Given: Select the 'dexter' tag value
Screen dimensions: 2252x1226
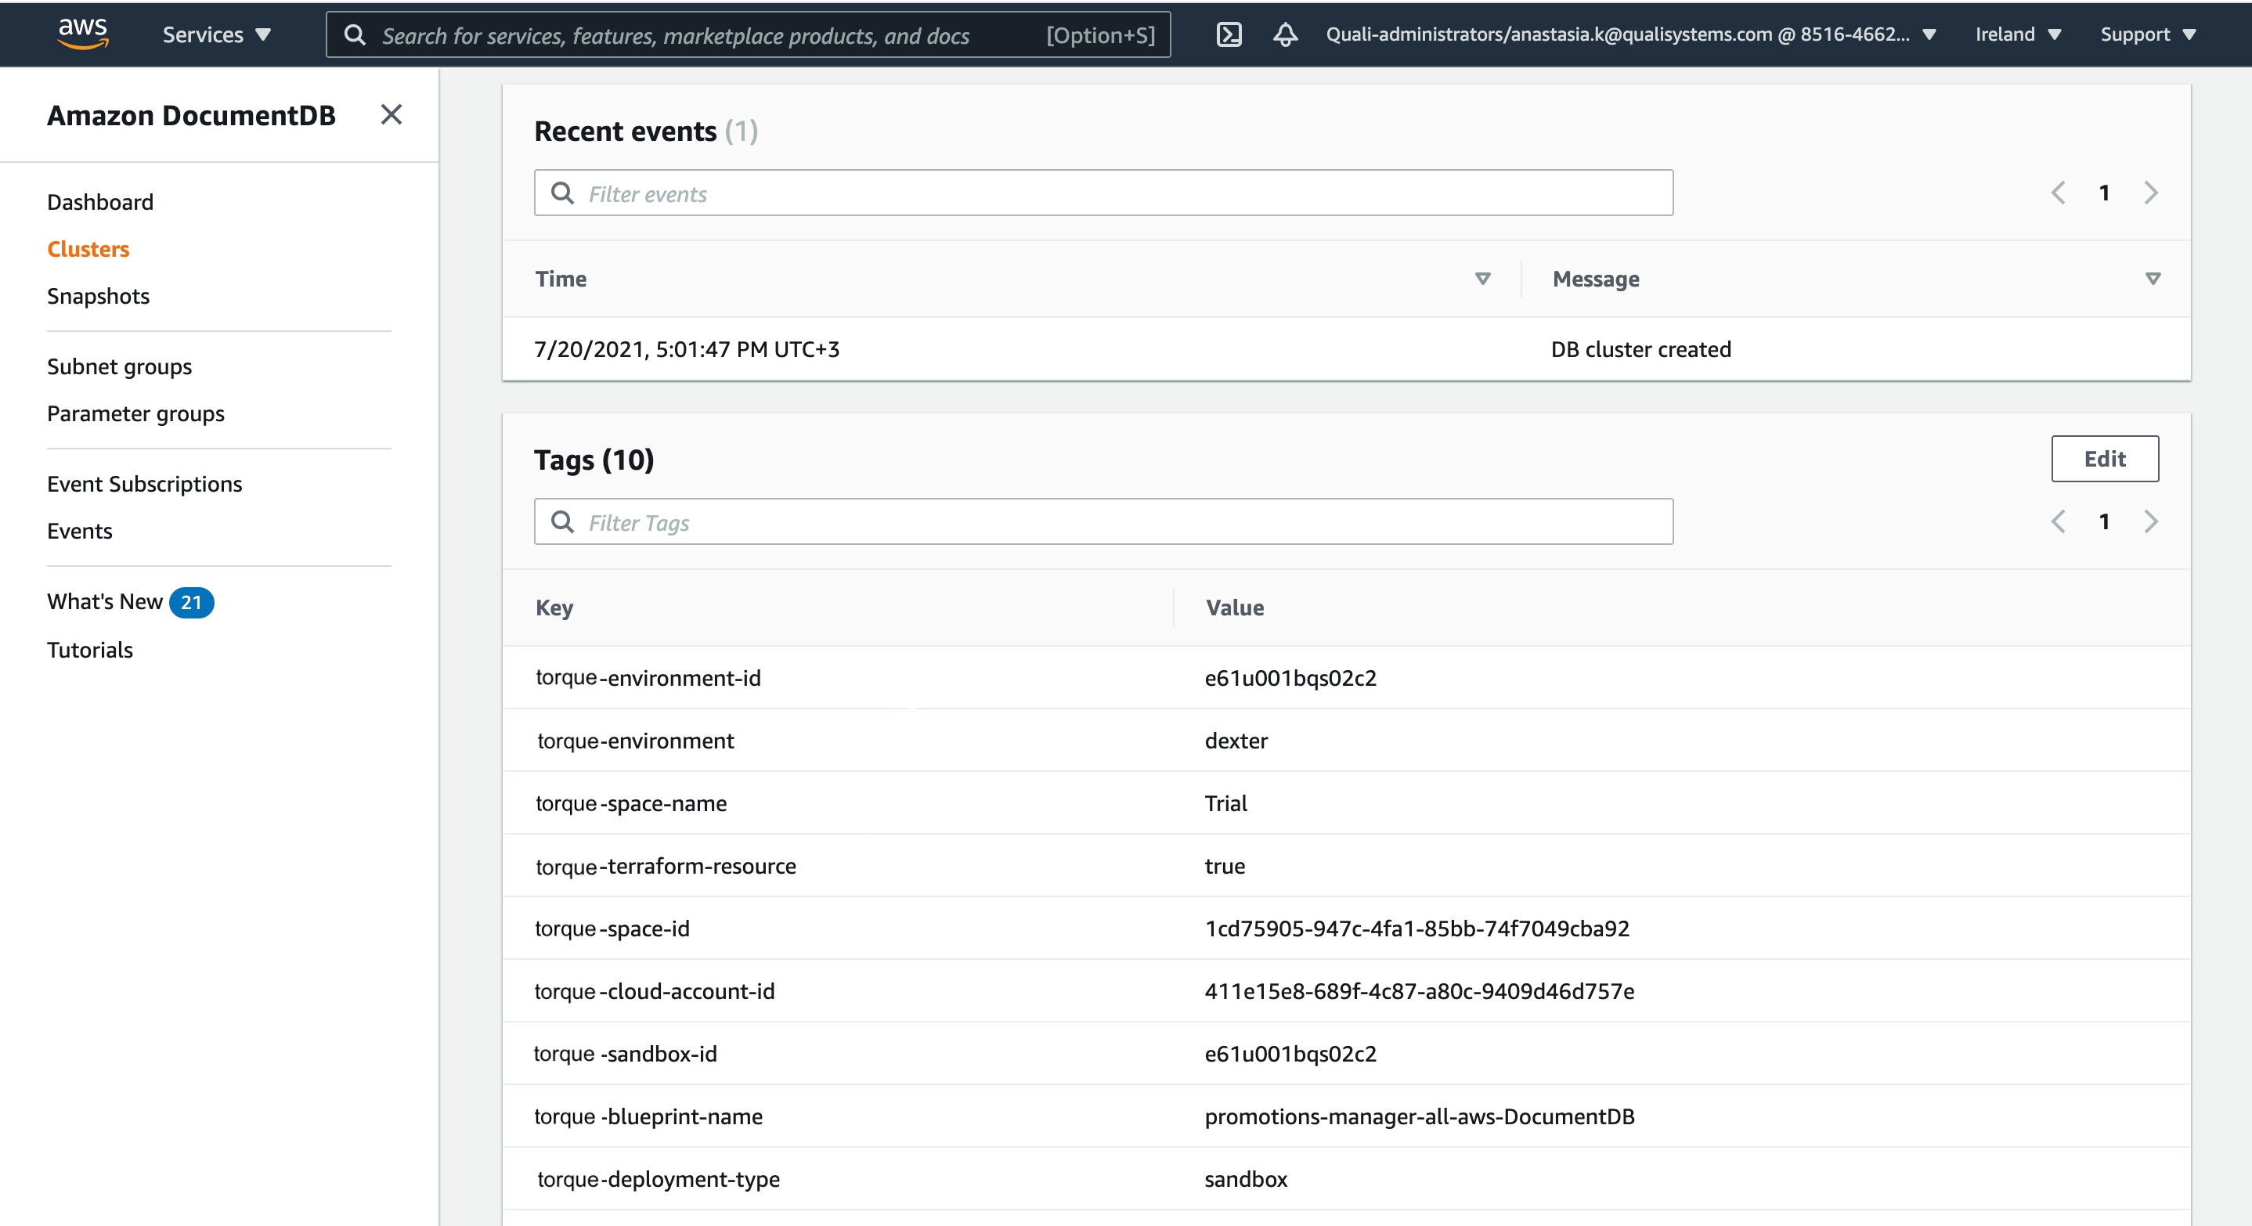Looking at the screenshot, I should point(1236,740).
